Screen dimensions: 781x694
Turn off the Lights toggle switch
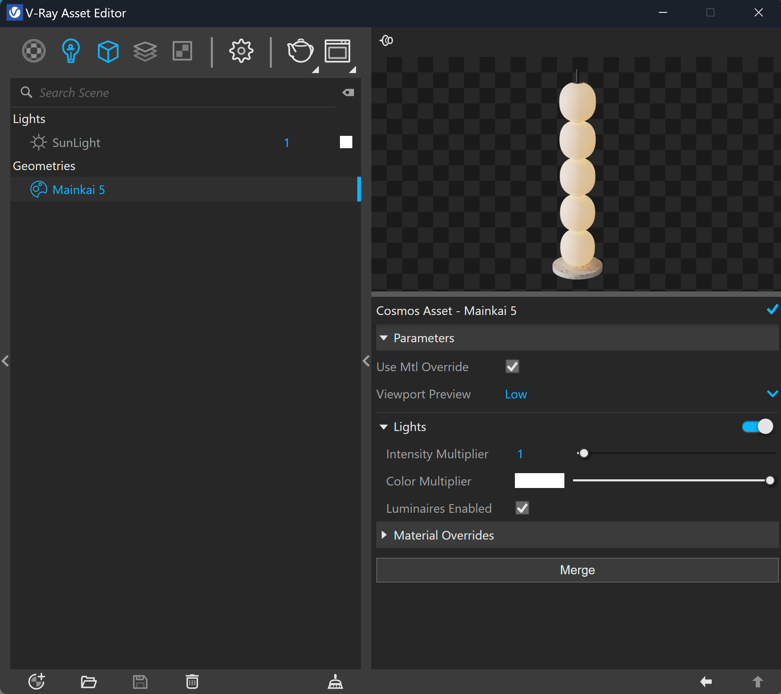[757, 426]
